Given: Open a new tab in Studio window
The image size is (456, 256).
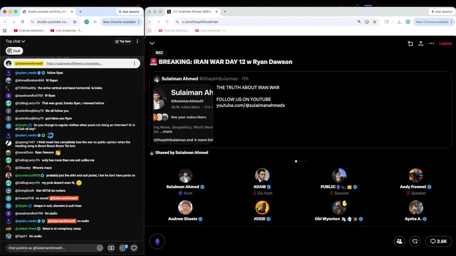Looking at the screenshot, I should click(80, 12).
